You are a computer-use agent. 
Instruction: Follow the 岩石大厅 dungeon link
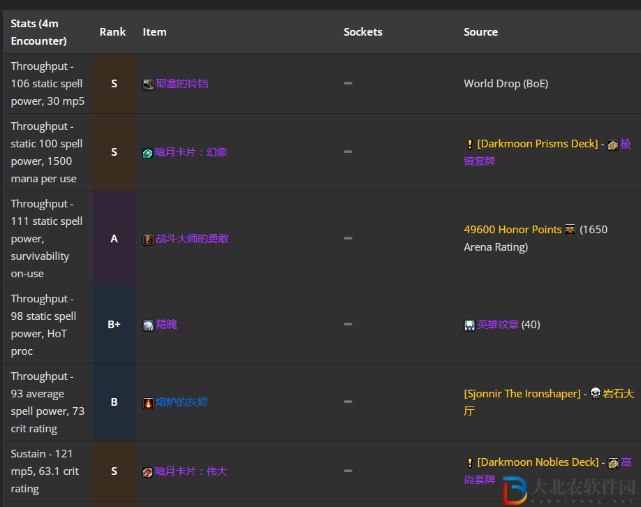(619, 394)
